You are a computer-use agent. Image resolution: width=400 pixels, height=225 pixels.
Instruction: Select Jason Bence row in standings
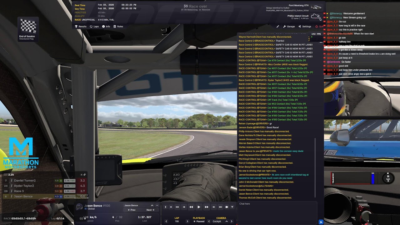(45, 196)
